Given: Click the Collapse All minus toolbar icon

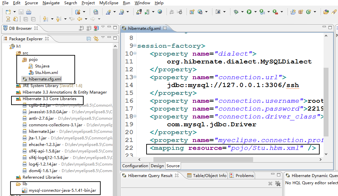Looking at the screenshot, I should (33, 19).
